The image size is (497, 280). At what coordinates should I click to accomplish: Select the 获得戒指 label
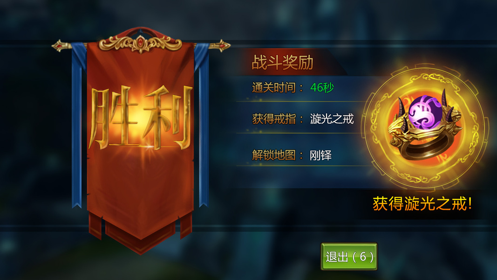coord(274,119)
